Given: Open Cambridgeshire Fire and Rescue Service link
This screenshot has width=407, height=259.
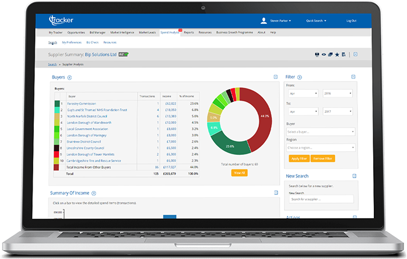Looking at the screenshot, I should click(x=94, y=161).
